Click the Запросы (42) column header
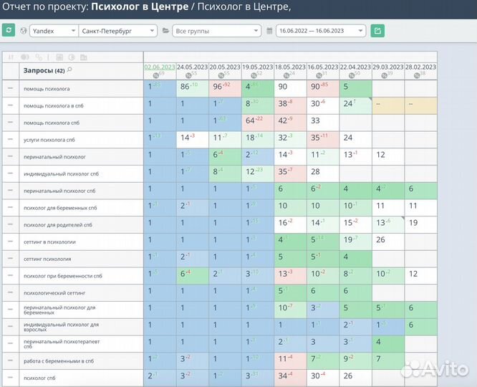 [x=44, y=70]
